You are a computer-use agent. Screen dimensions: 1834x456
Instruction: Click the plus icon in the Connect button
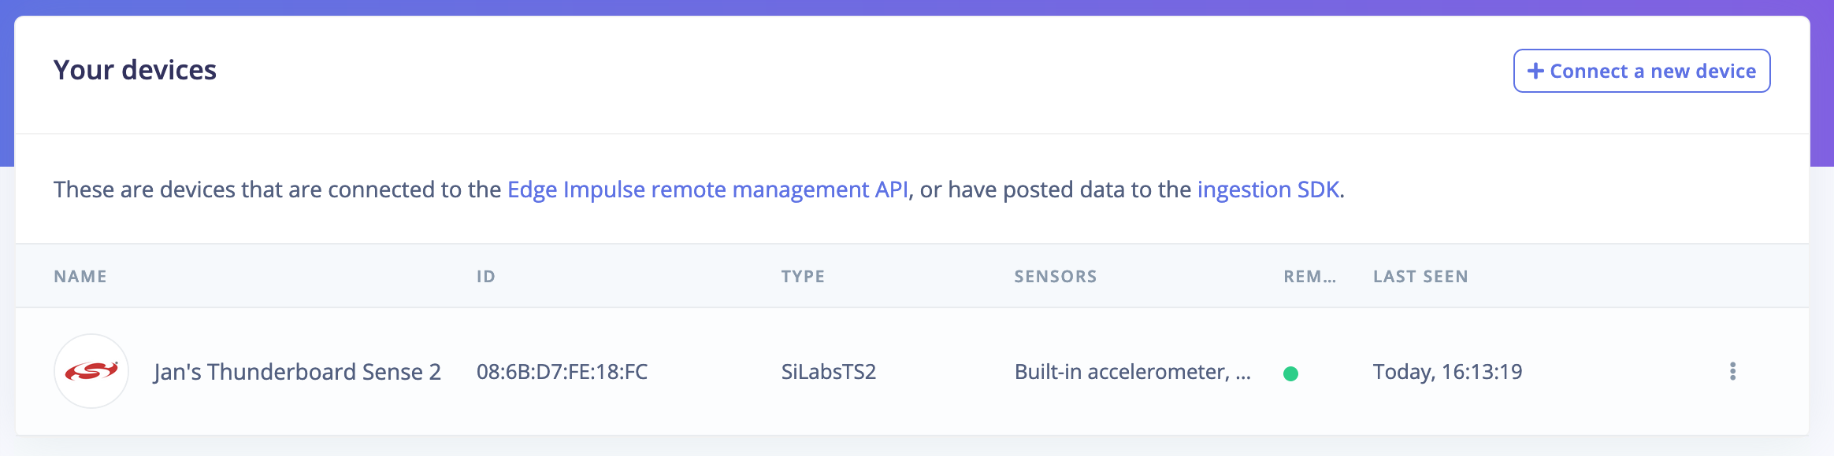(1535, 71)
